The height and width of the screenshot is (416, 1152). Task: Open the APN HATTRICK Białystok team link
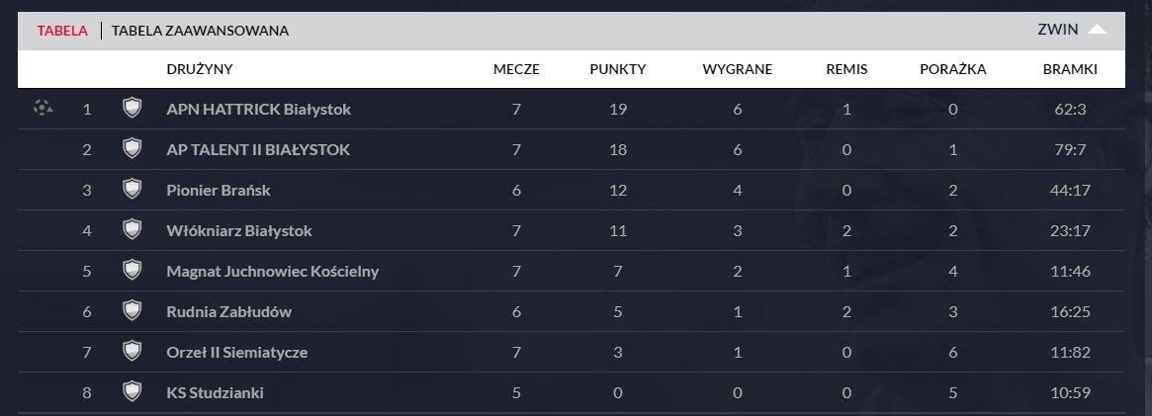259,109
